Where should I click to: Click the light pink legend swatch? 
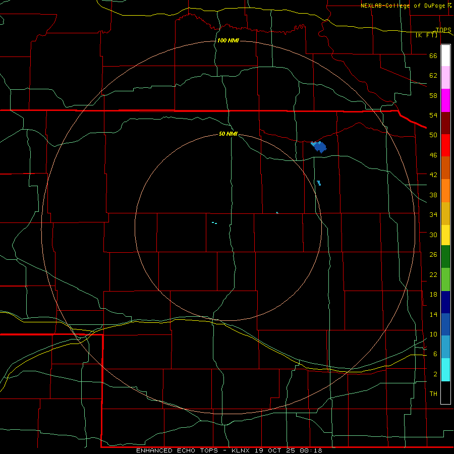pos(445,78)
